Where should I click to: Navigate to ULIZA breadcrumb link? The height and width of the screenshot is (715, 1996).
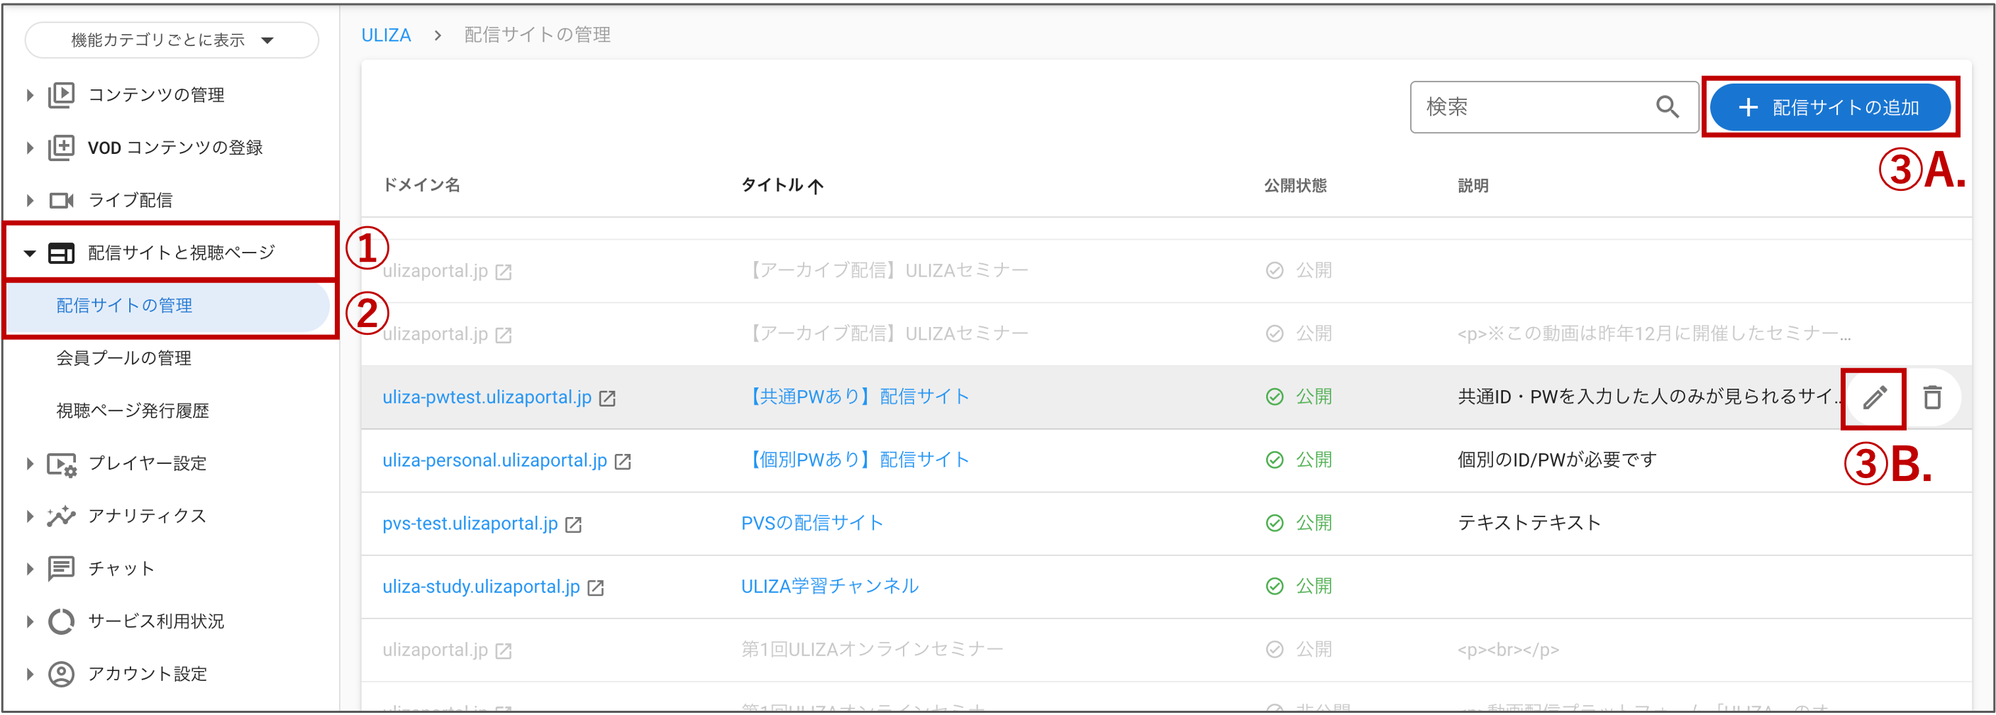click(385, 34)
